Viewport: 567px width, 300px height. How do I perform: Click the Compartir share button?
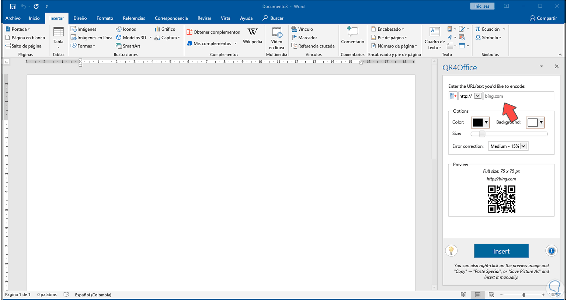543,18
